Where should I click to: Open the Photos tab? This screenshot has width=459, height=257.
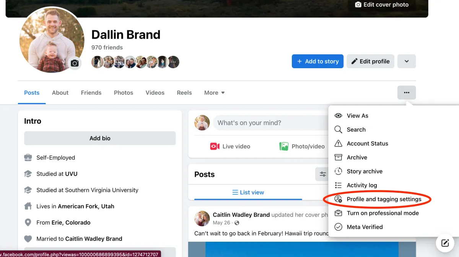tap(124, 93)
